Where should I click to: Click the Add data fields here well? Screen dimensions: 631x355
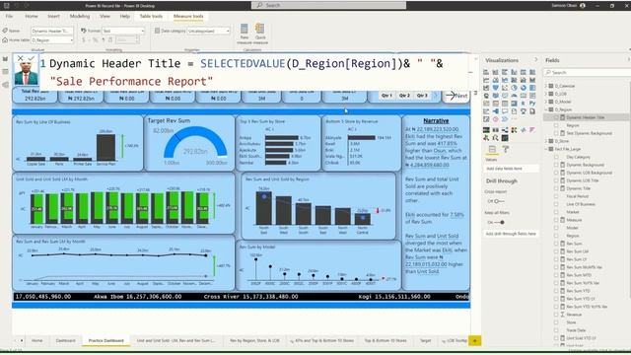pyautogui.click(x=511, y=169)
